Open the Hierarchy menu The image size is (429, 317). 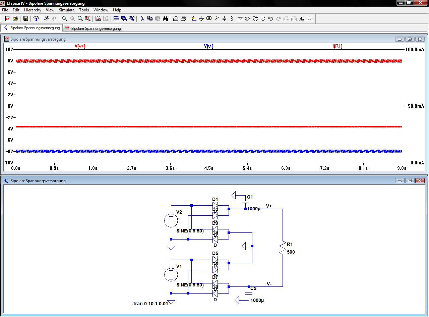33,10
